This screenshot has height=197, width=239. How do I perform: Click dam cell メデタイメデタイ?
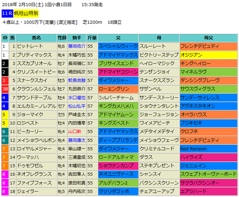159,132
